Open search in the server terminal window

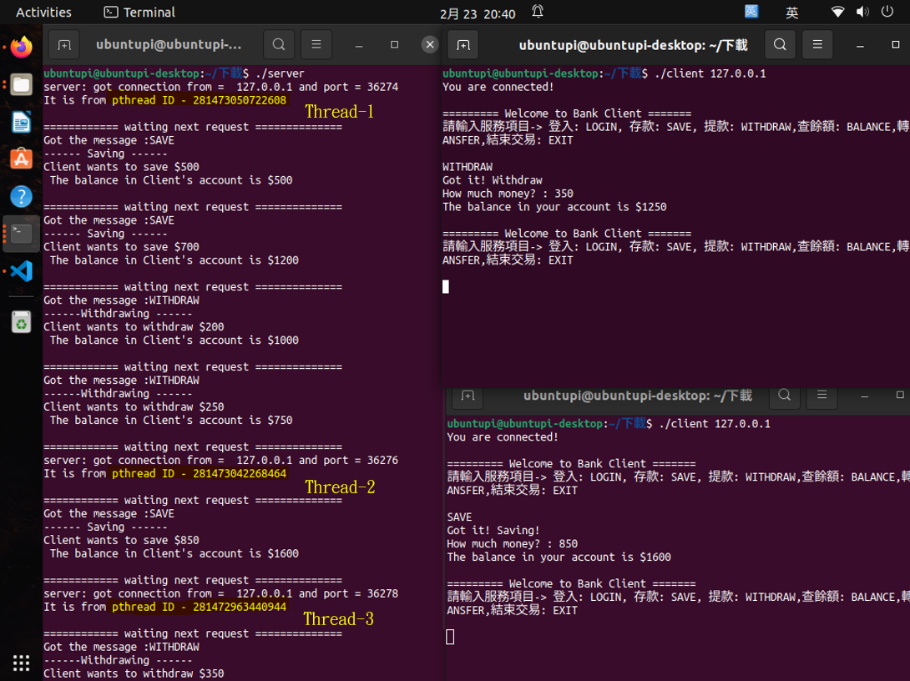[x=279, y=44]
